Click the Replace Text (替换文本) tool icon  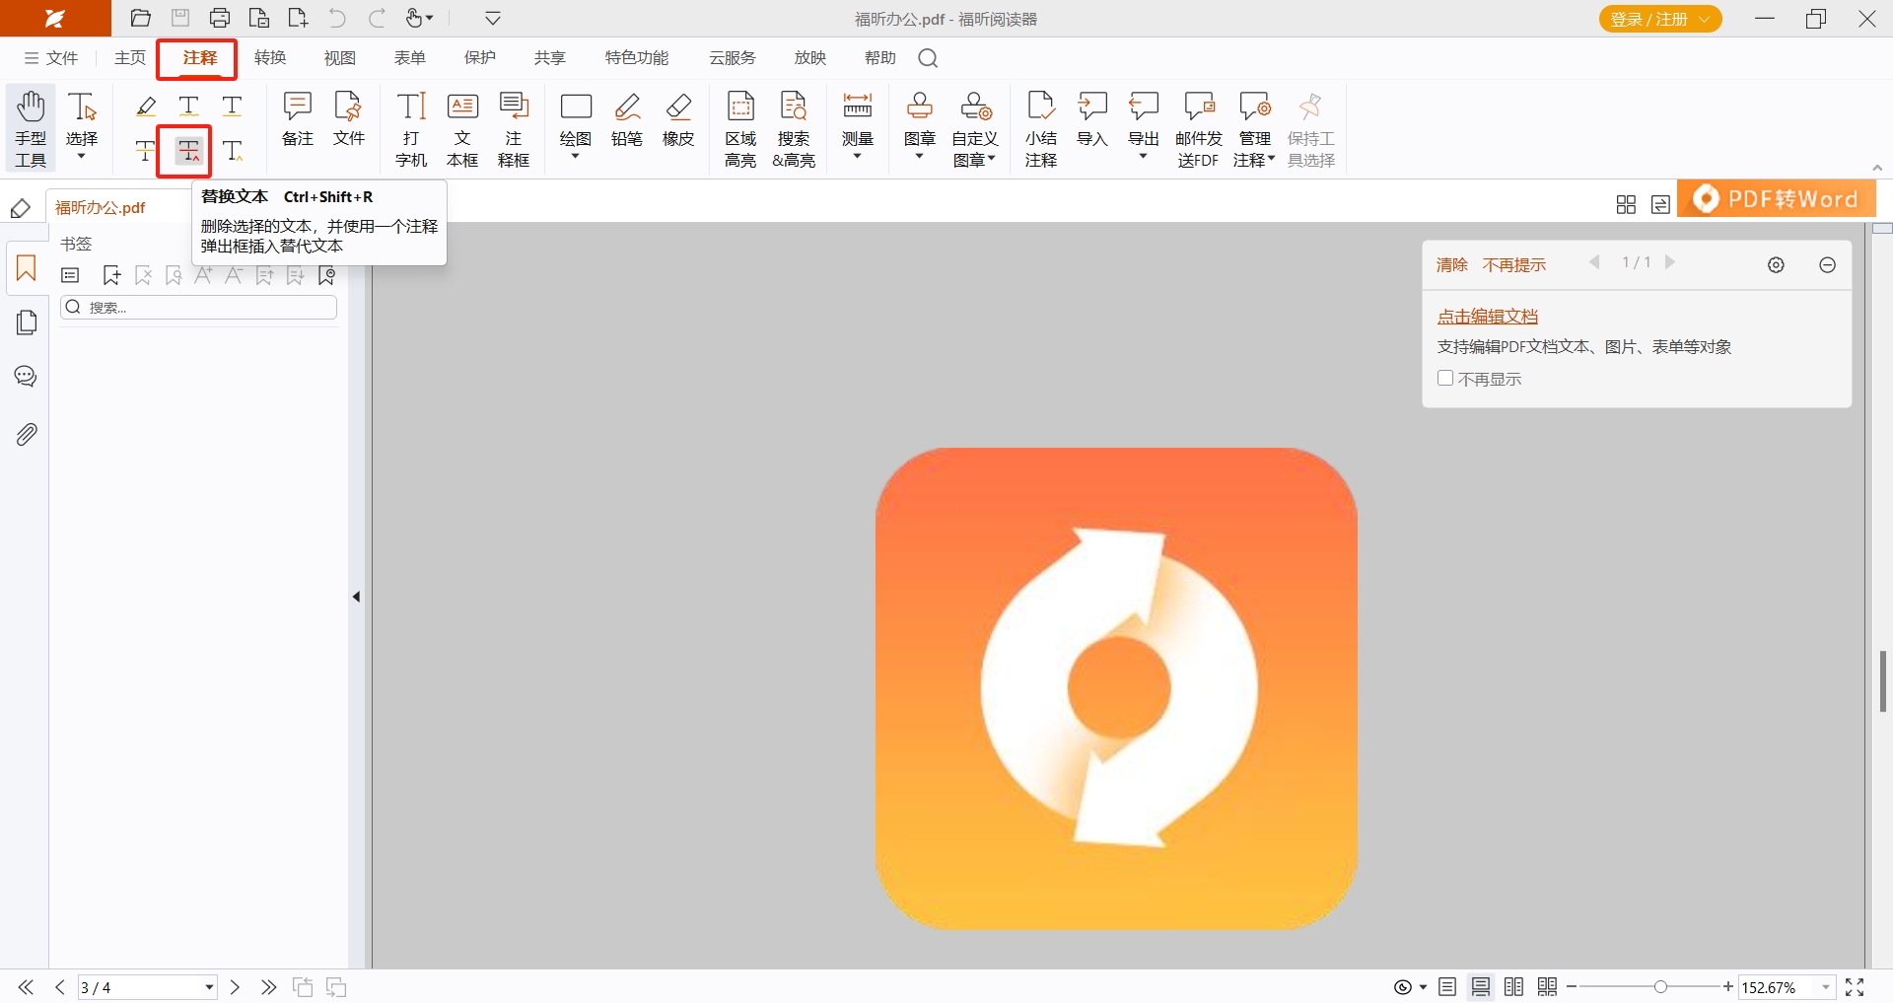tap(188, 151)
